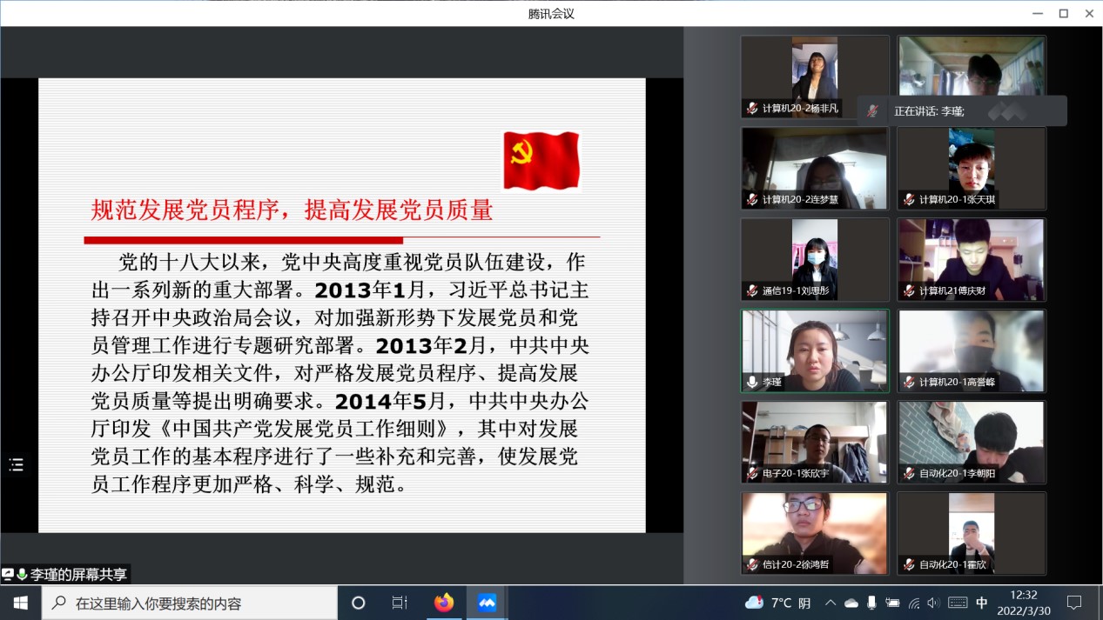The width and height of the screenshot is (1103, 620).
Task: Open Firefox from the taskbar
Action: tap(444, 603)
